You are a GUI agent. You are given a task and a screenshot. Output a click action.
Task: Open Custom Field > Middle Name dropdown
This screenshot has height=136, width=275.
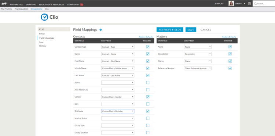[x=118, y=68]
